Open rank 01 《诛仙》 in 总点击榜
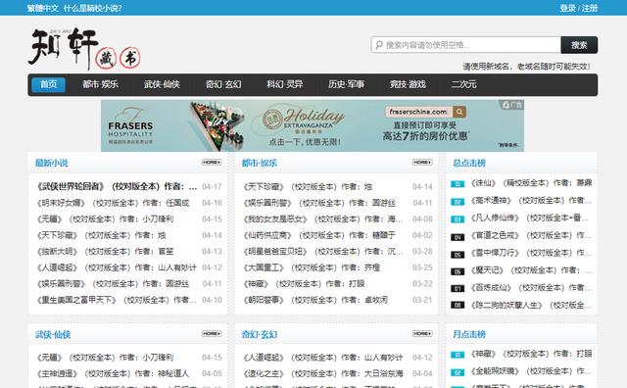The width and height of the screenshot is (627, 388). click(531, 183)
